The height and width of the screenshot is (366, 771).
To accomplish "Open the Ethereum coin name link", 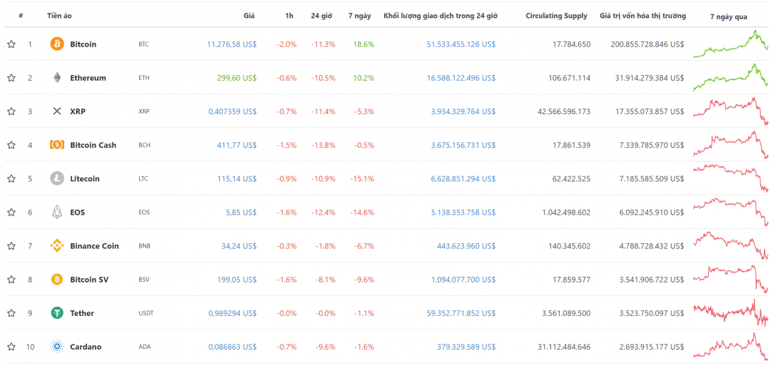I will coord(88,78).
